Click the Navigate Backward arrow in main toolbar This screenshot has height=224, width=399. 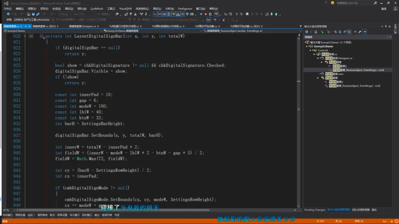pos(8,14)
